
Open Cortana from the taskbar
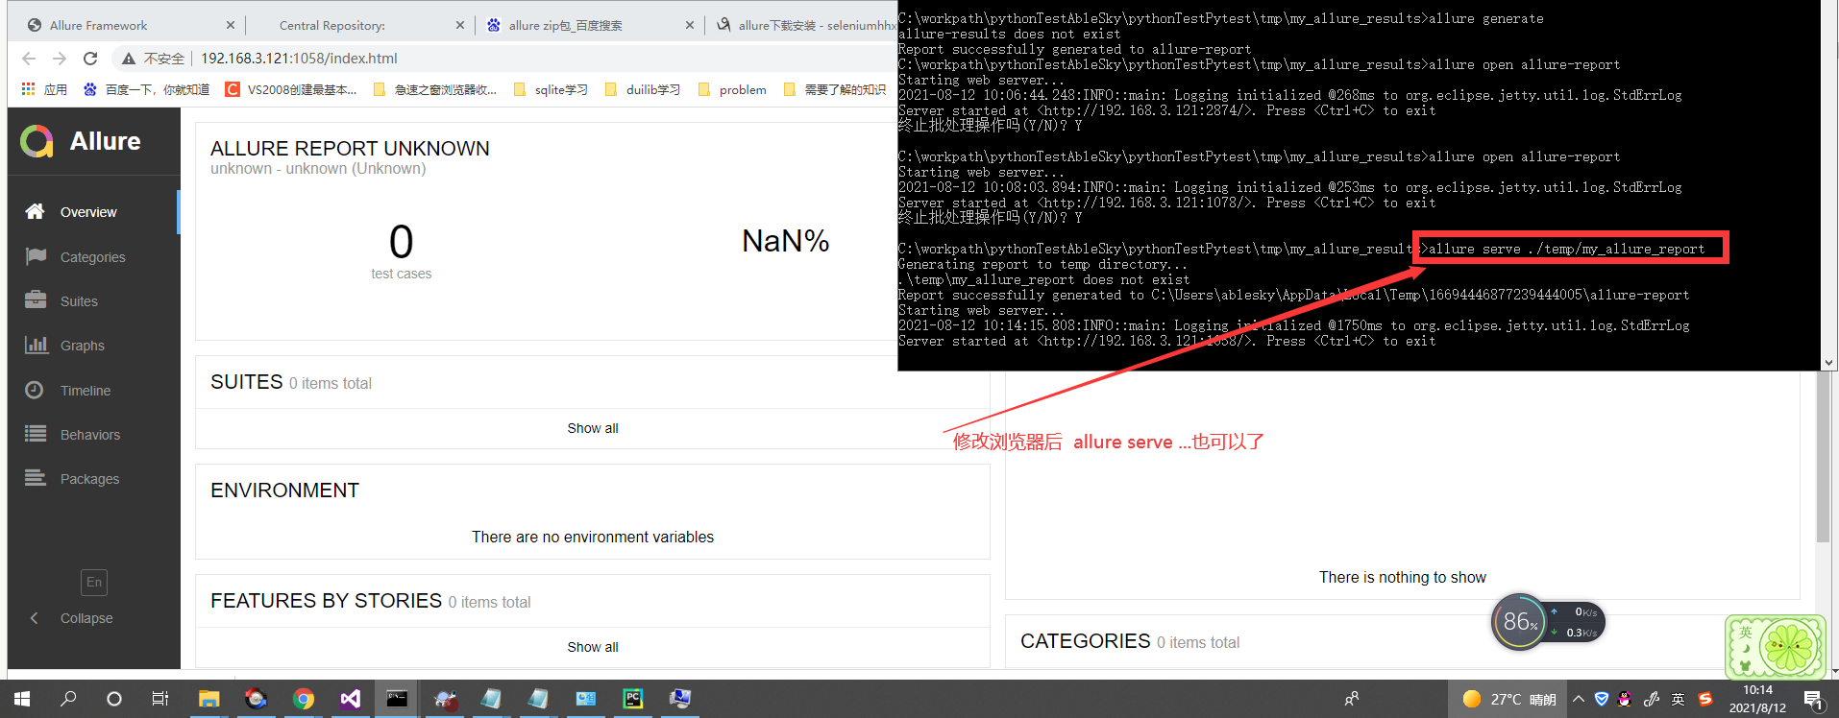coord(114,699)
